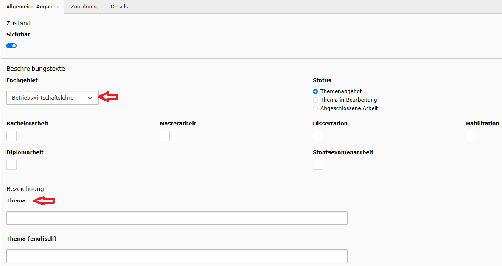
Task: Toggle the Sichtbar switch off
Action: coord(11,46)
